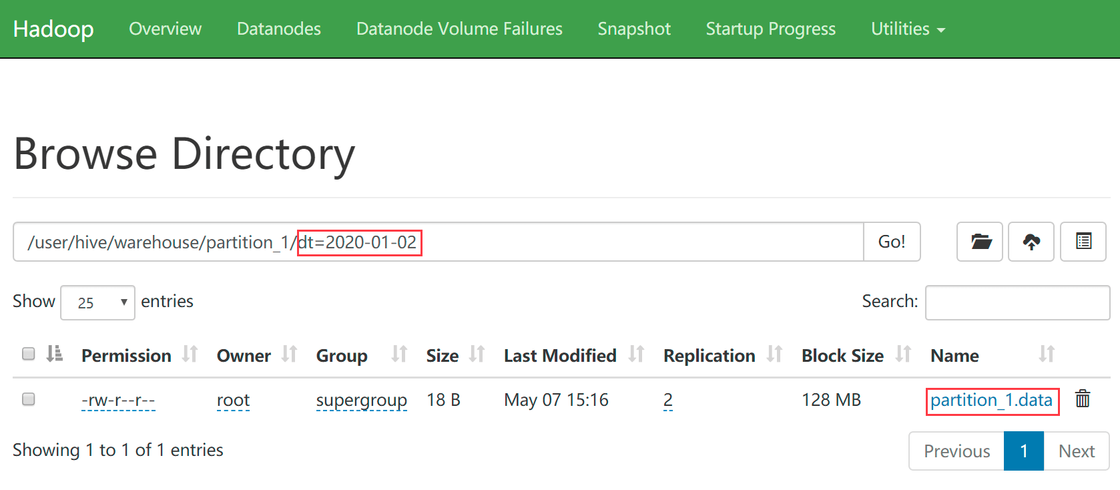Click the Next pagination button

[1077, 451]
